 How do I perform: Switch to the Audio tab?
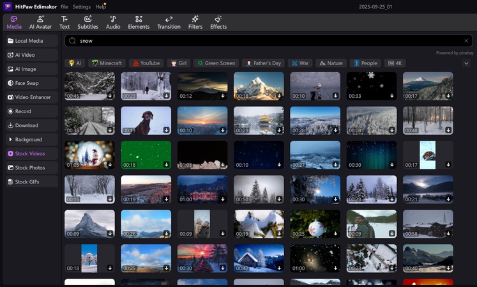(113, 22)
